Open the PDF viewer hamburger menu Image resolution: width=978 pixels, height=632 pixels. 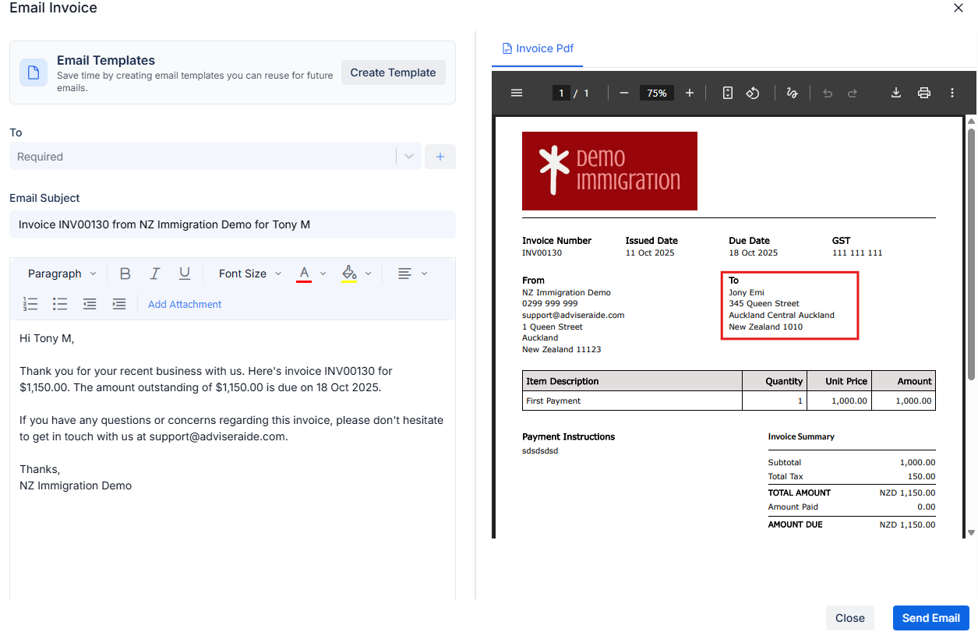(517, 92)
